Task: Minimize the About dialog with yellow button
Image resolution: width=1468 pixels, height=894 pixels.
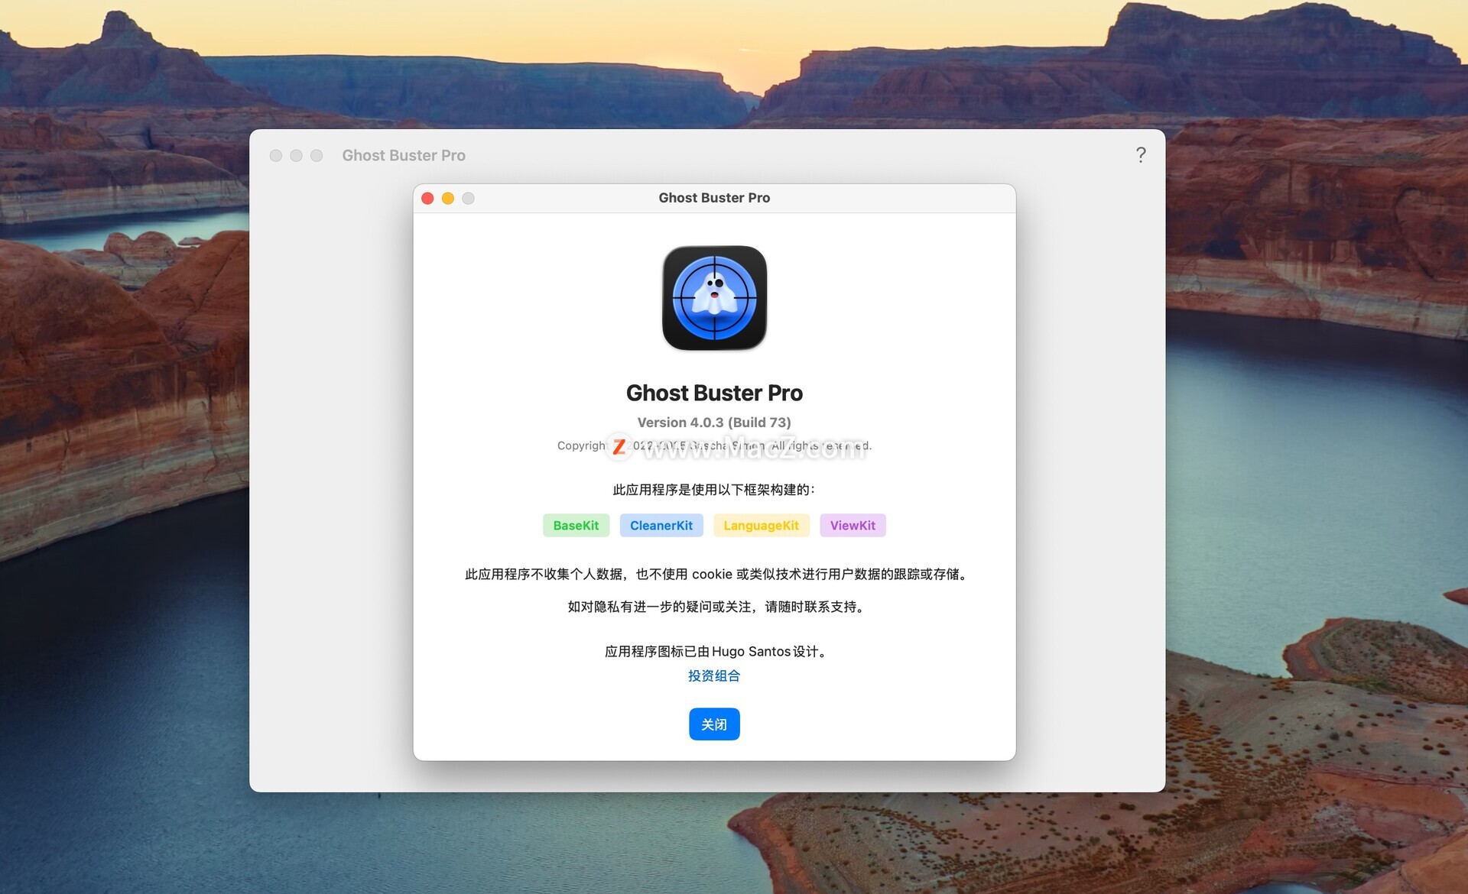Action: (448, 199)
